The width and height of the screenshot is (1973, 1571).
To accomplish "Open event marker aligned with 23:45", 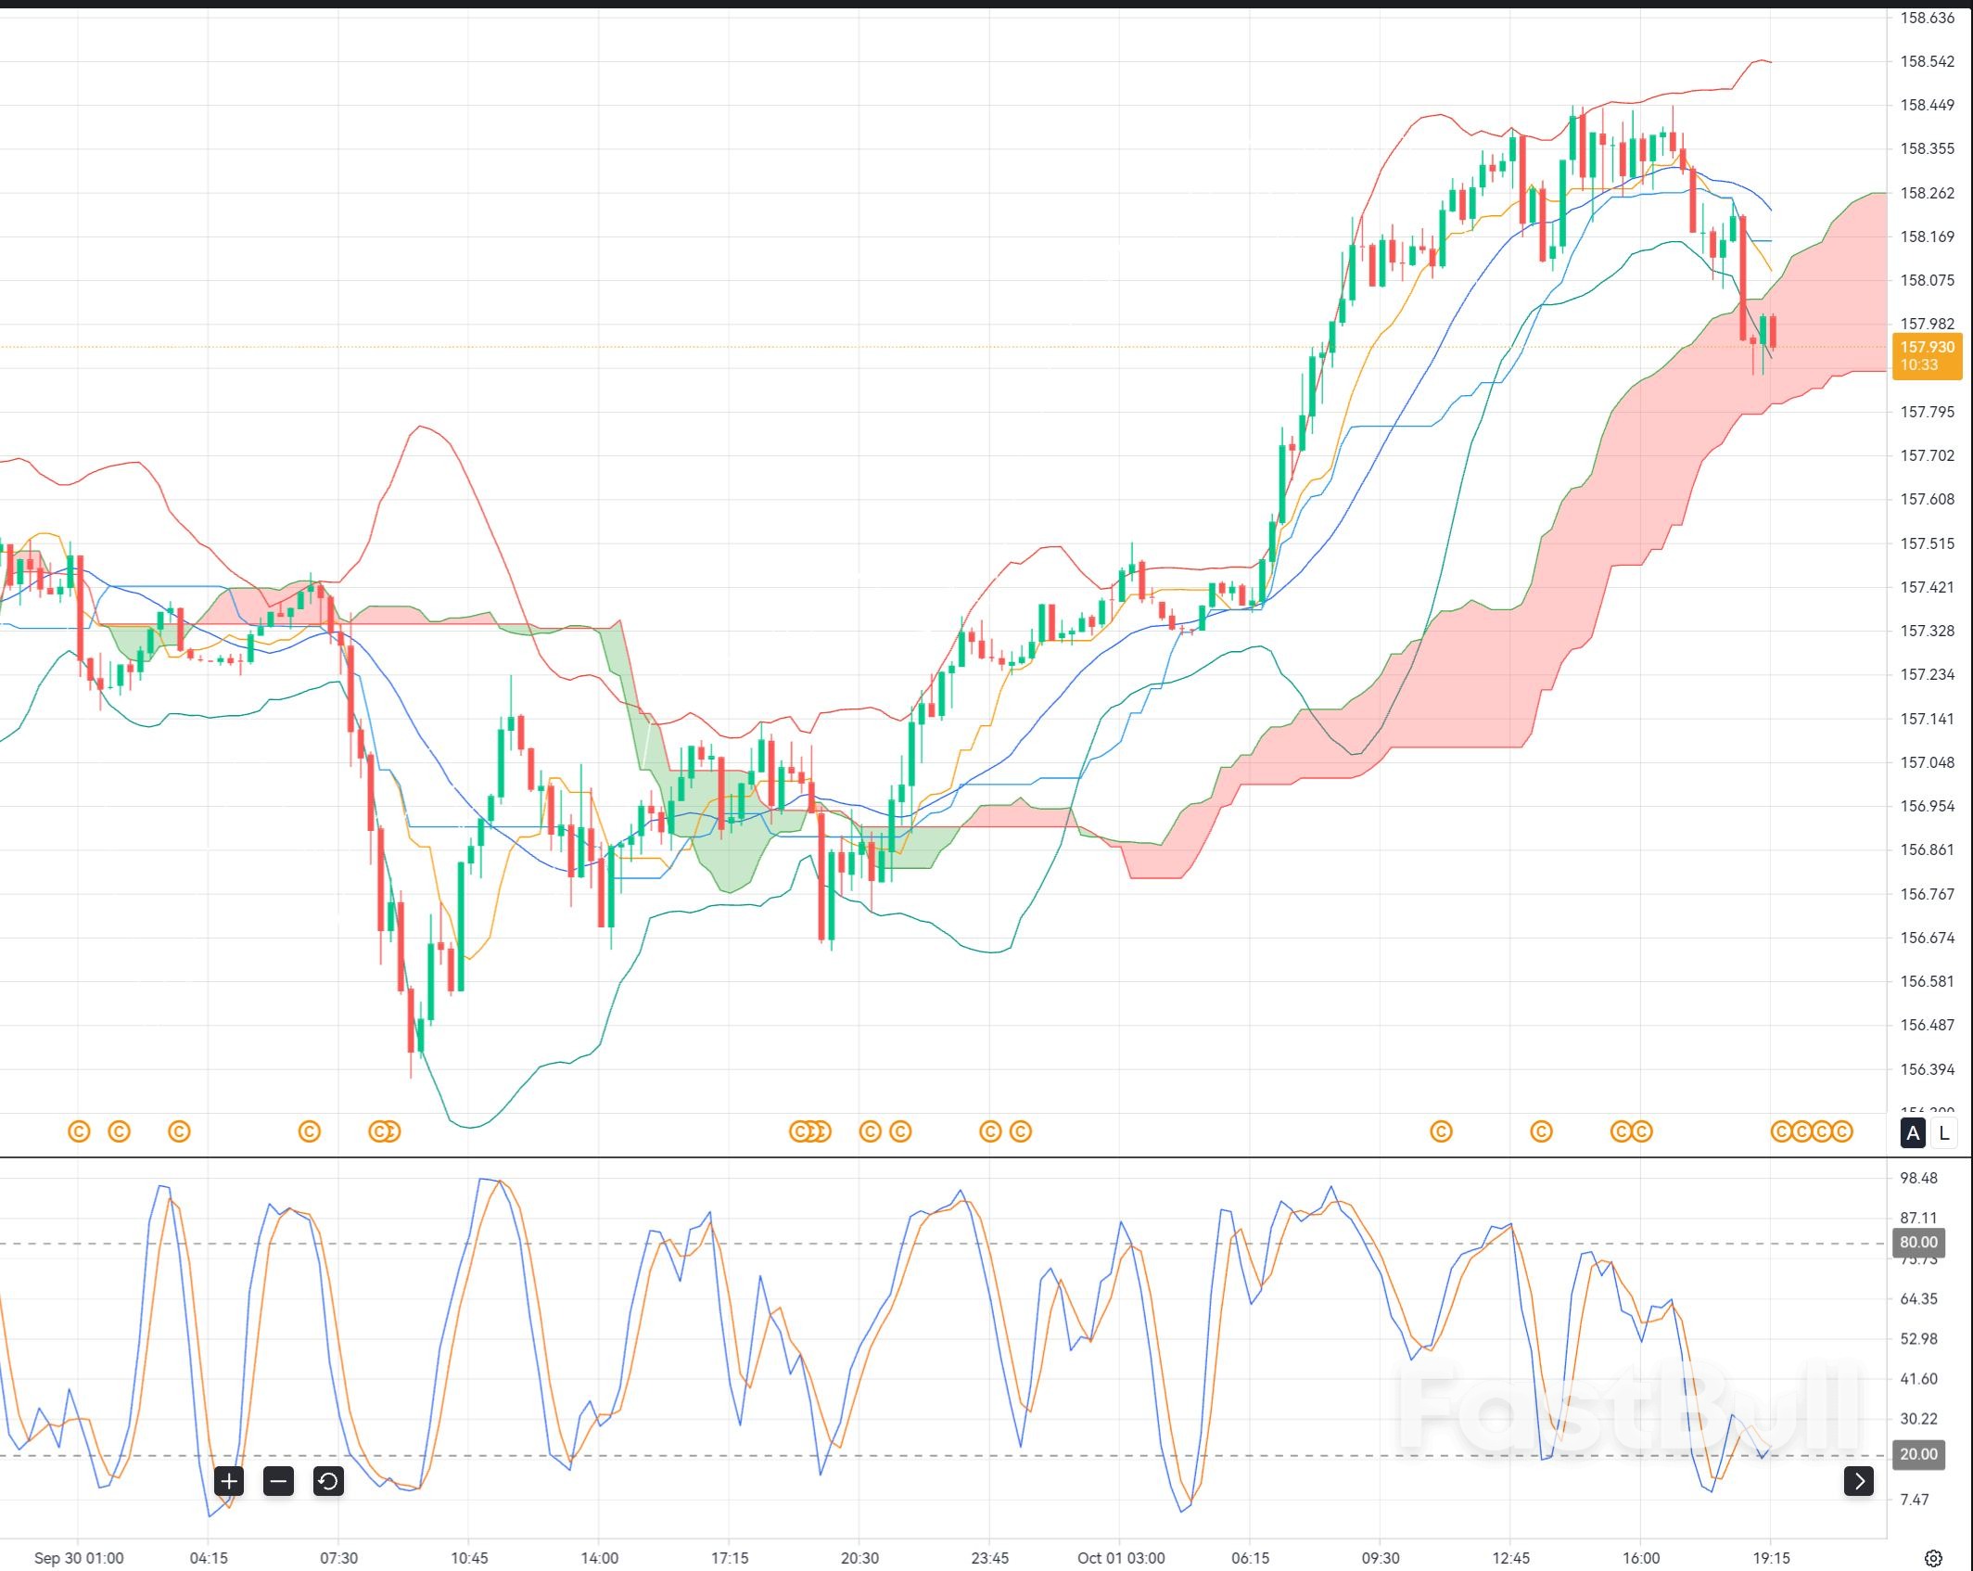I will coord(990,1131).
